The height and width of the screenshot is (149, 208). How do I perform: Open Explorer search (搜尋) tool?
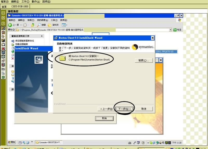point(41,25)
